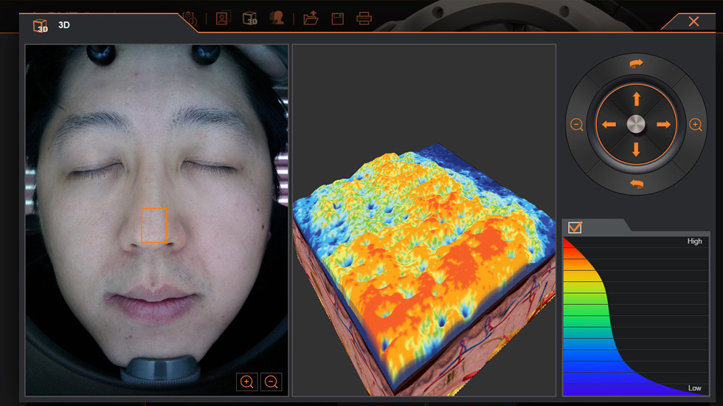Image resolution: width=723 pixels, height=406 pixels.
Task: Zoom in 3D model with dial magnifier
Action: coord(696,125)
